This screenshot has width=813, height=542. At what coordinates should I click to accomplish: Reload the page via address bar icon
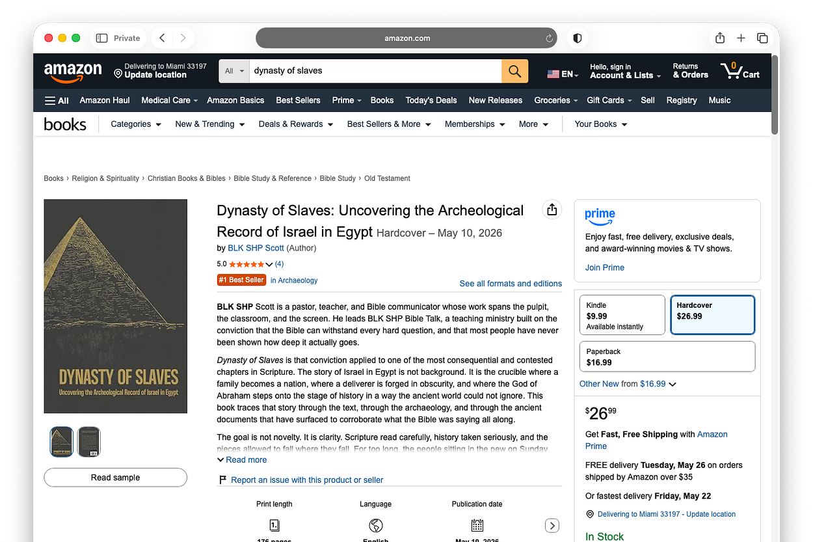(x=550, y=38)
